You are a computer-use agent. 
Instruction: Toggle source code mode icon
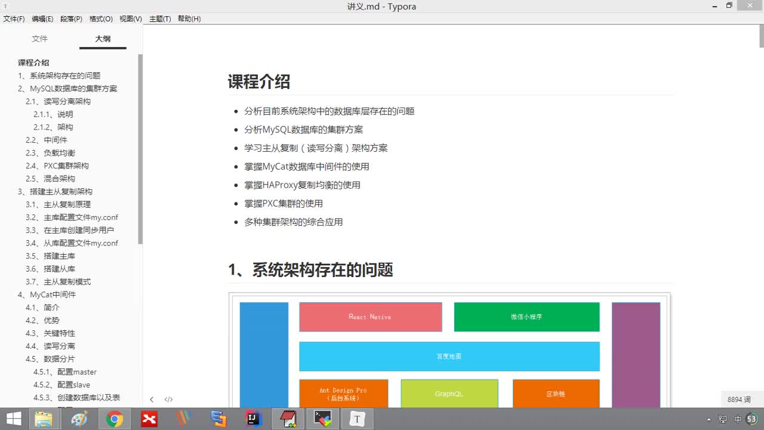169,400
